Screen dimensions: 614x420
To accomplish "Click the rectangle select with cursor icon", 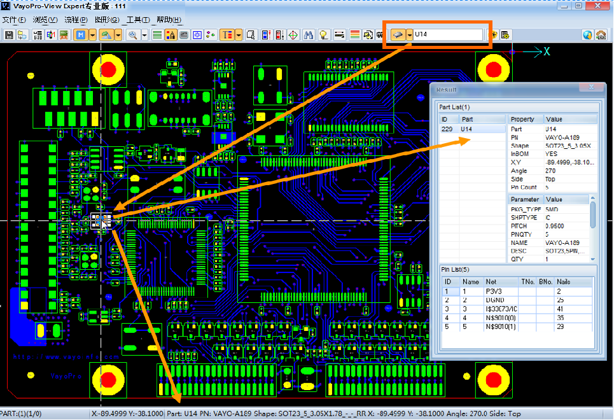I will click(251, 35).
